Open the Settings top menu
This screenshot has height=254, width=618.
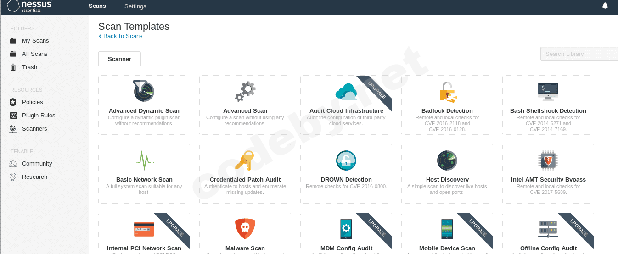tap(135, 6)
